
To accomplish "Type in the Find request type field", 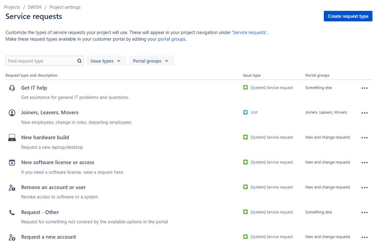I will [41, 61].
